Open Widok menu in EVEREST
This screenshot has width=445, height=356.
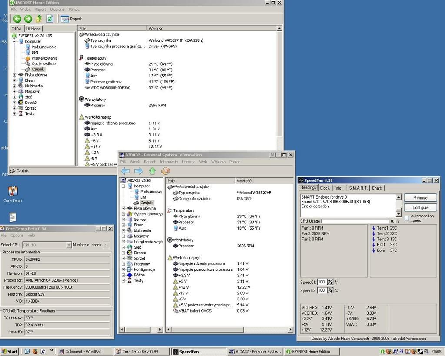click(x=25, y=10)
